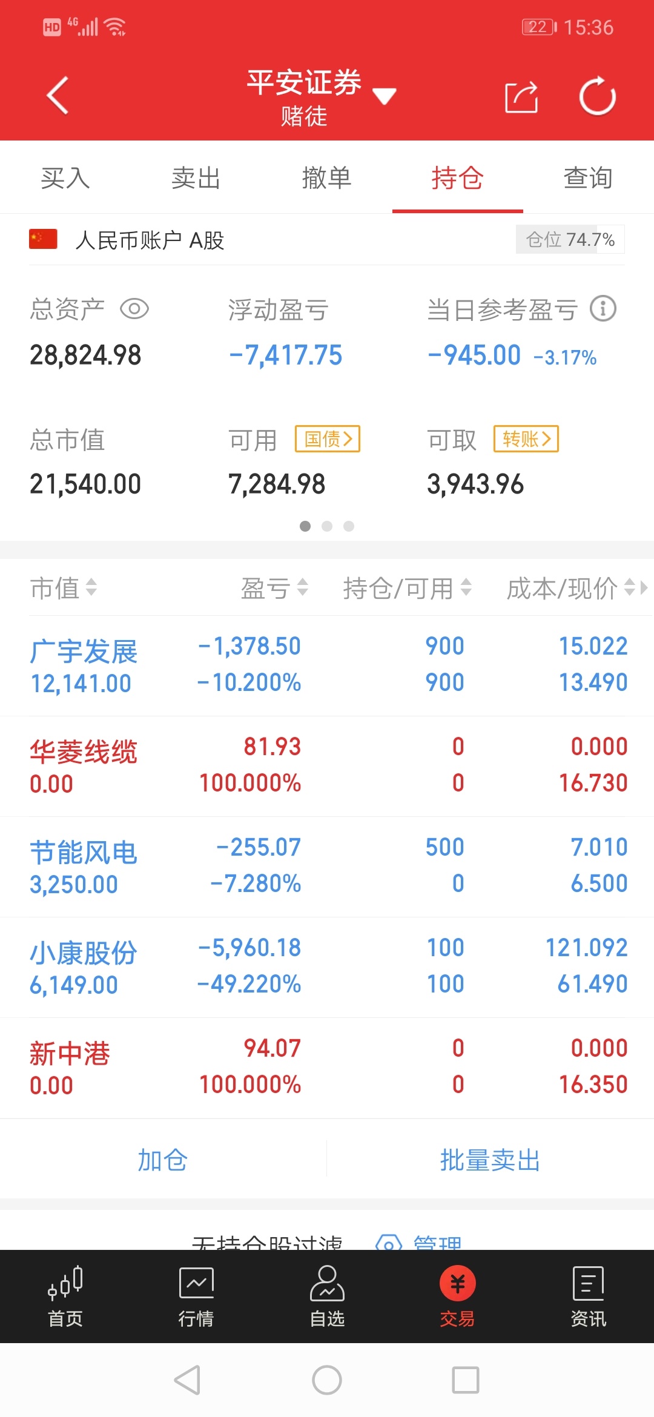Open the 广宇发展 holding row
The height and width of the screenshot is (1417, 654).
[327, 666]
